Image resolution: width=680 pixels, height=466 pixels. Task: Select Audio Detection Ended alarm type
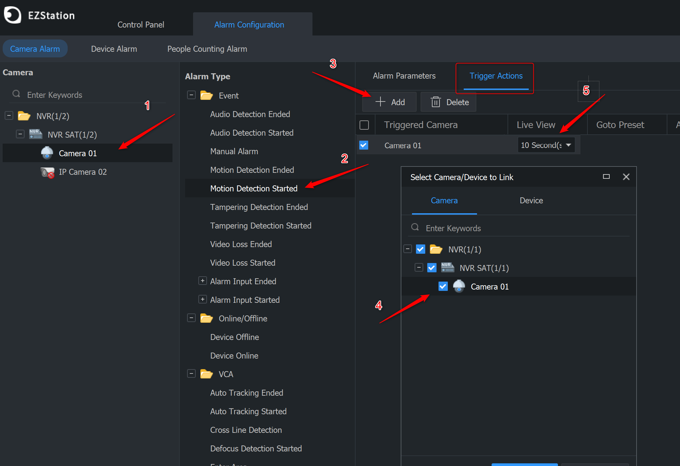[250, 114]
